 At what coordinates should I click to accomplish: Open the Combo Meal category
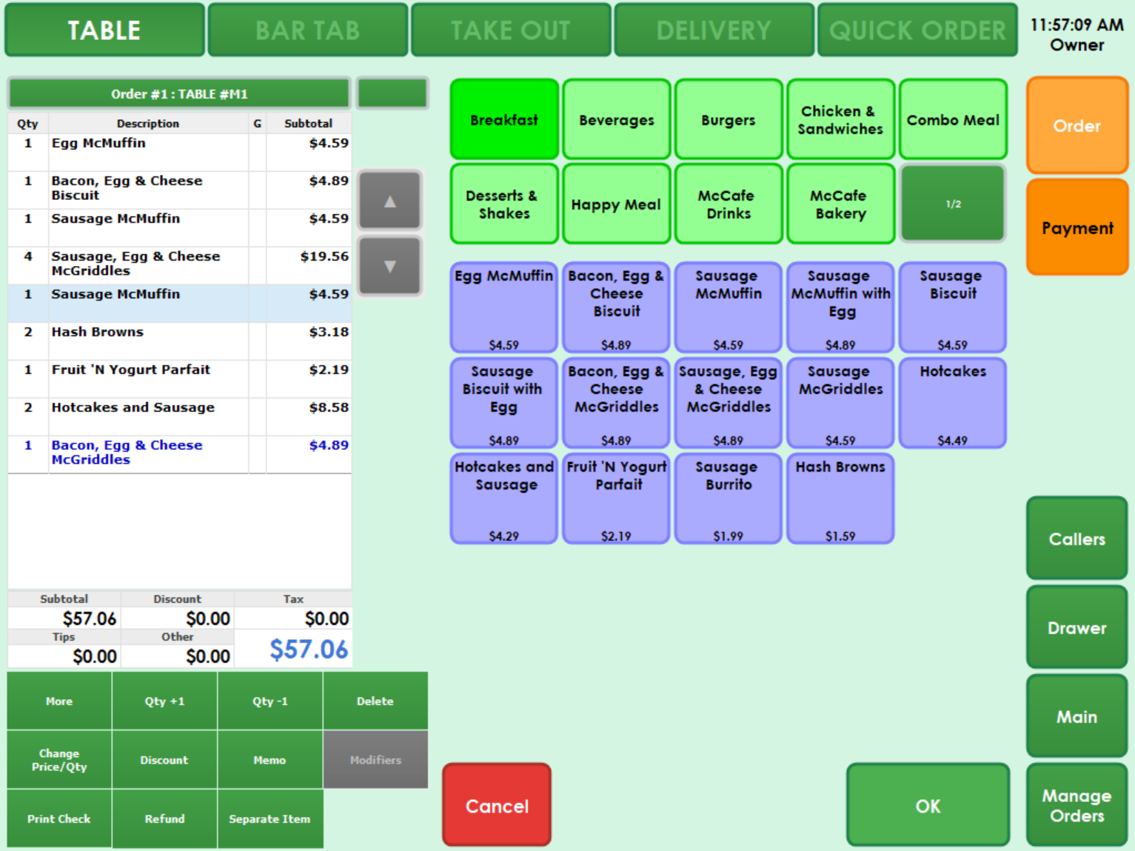click(x=954, y=119)
